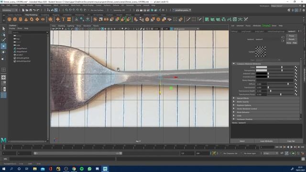The image size is (306, 172).
Task: Switch to the Sculpting shelf tab
Action: click(x=45, y=15)
